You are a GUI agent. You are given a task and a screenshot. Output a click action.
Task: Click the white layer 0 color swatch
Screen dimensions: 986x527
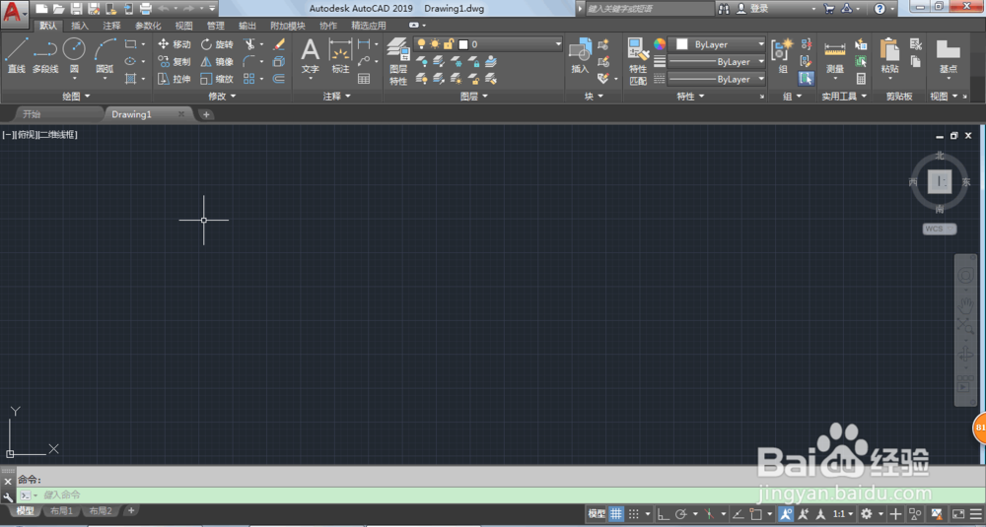click(x=463, y=44)
